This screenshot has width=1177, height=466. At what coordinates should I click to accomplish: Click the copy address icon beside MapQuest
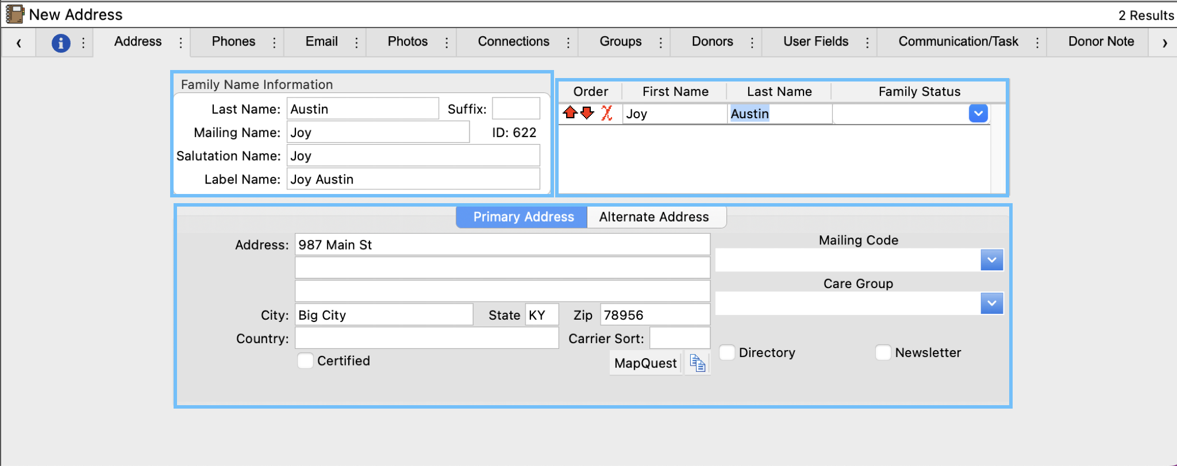point(698,363)
